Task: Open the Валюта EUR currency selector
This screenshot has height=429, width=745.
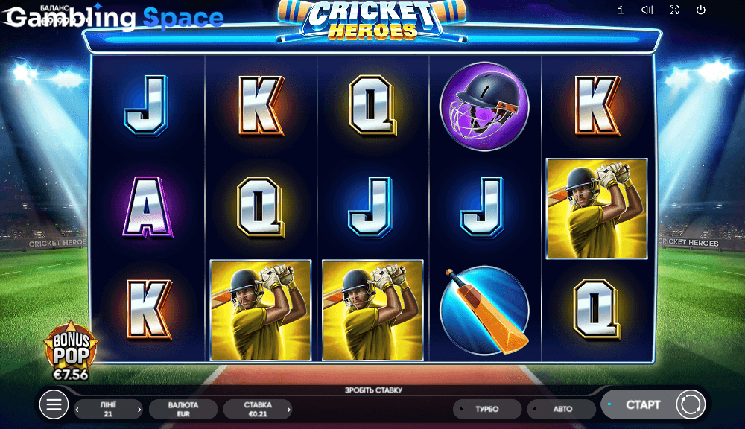Action: [x=183, y=409]
